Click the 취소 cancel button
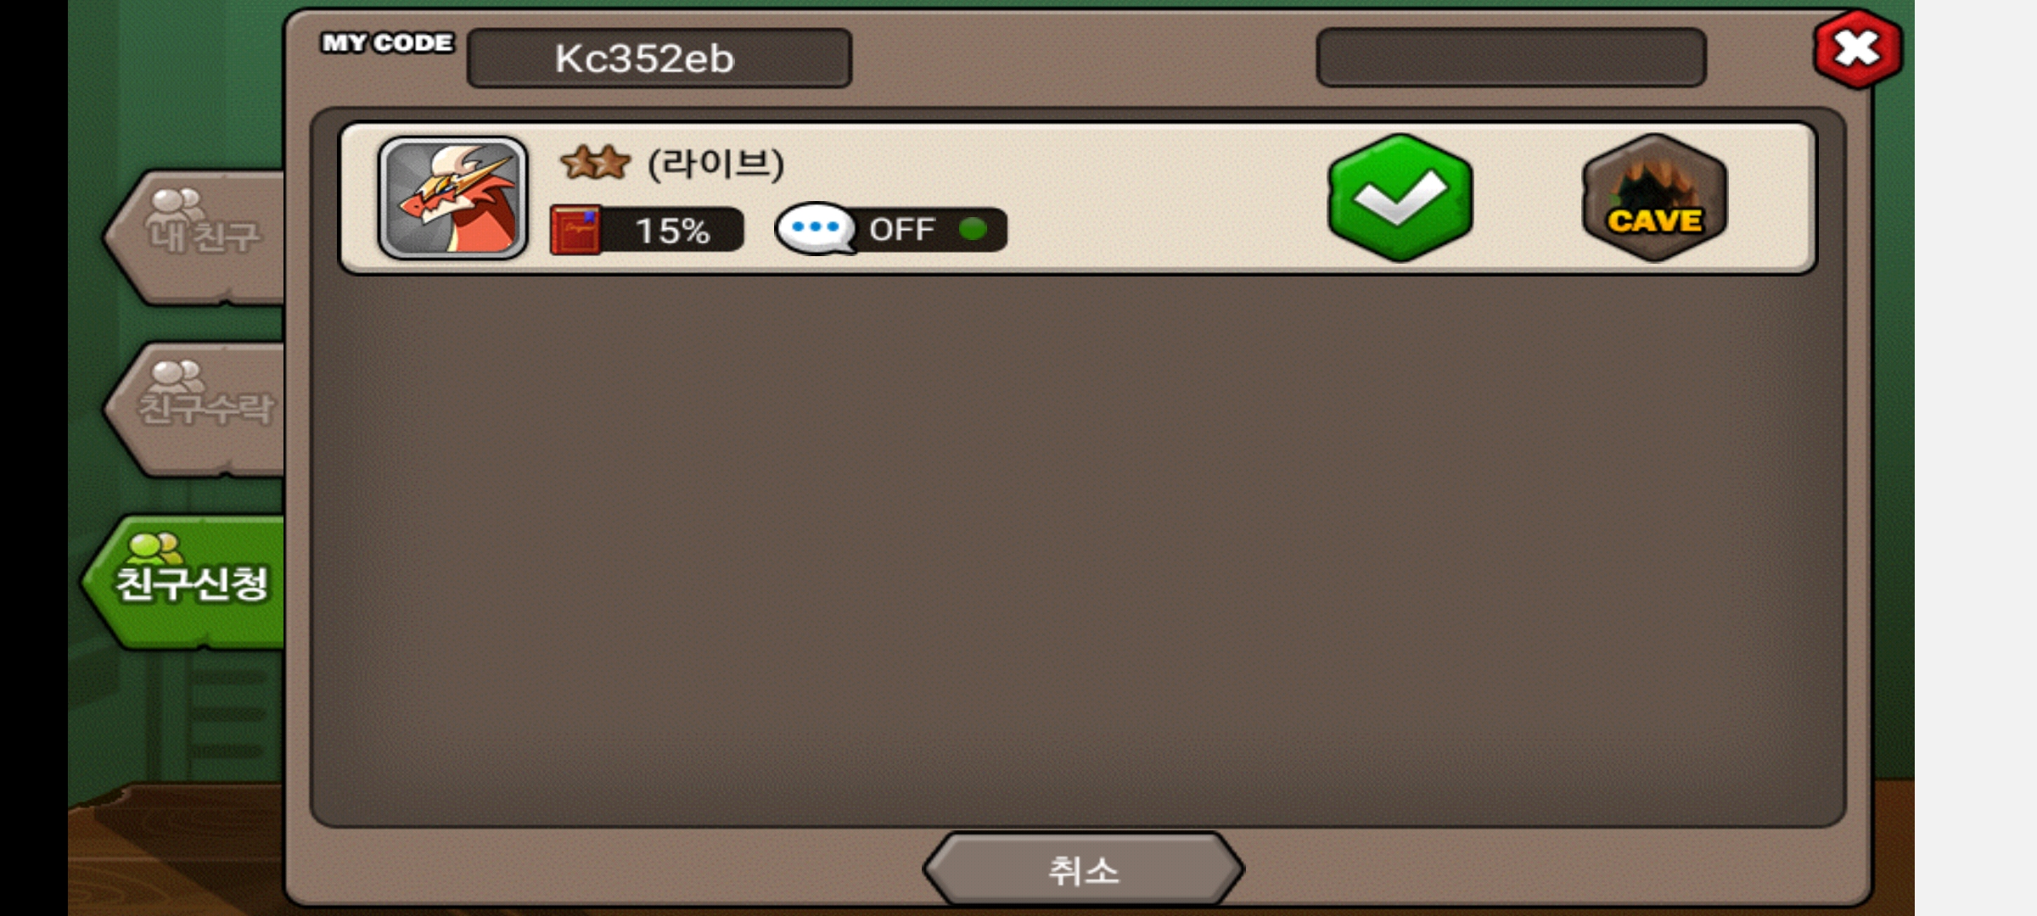The image size is (2037, 916). [1084, 869]
